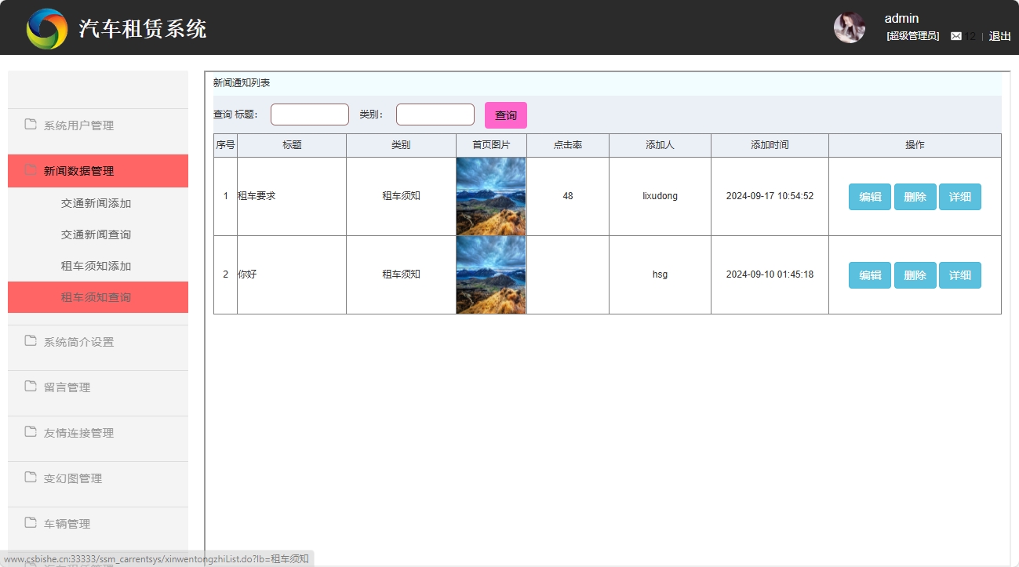Click the lixudong author cell
The height and width of the screenshot is (567, 1019).
660,196
